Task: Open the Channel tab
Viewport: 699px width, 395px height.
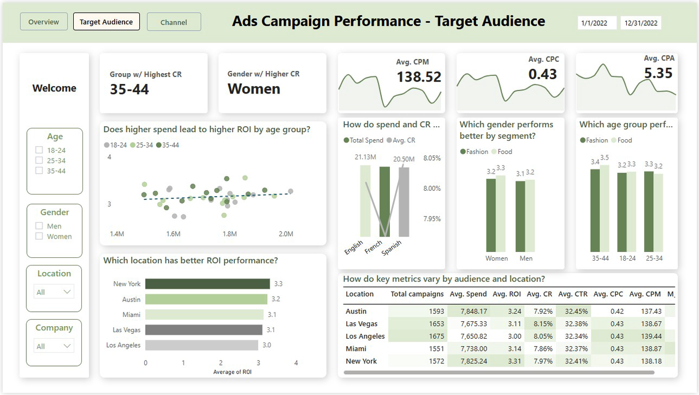Action: pos(174,22)
